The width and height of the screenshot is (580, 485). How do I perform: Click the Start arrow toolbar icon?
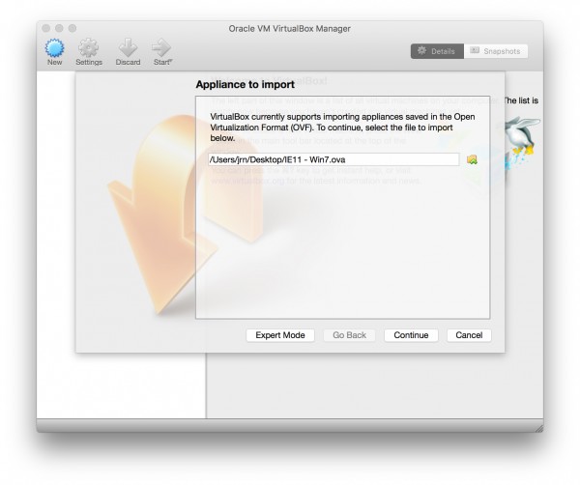(x=161, y=48)
